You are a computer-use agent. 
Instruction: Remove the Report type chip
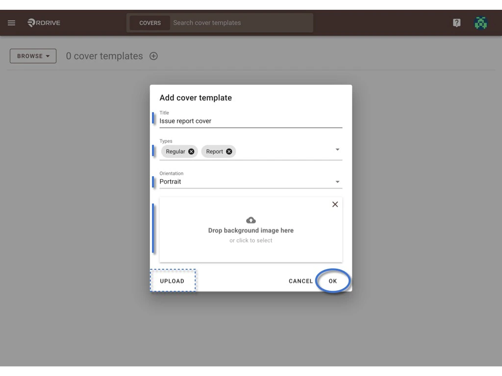229,151
